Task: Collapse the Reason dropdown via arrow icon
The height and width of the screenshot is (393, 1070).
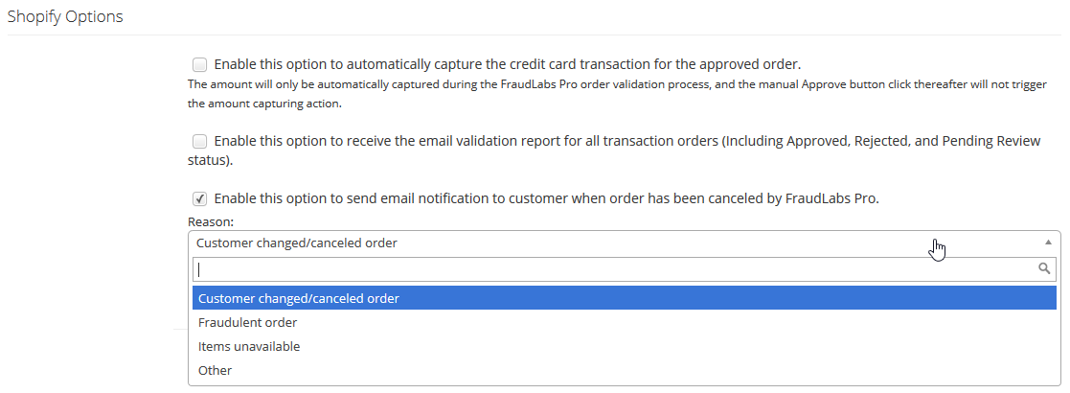Action: point(1049,243)
